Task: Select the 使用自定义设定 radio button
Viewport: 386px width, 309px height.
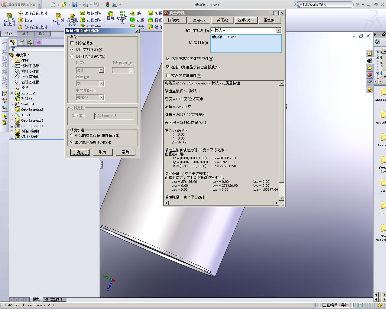Action: click(x=72, y=56)
